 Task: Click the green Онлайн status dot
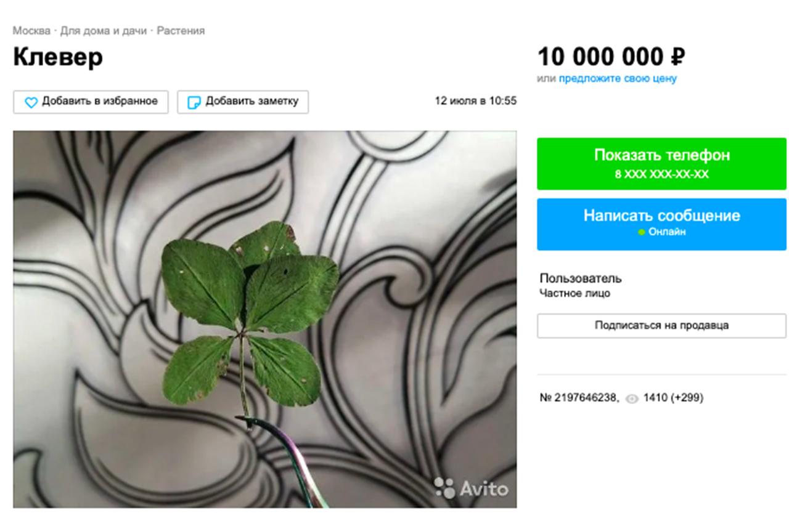[641, 232]
